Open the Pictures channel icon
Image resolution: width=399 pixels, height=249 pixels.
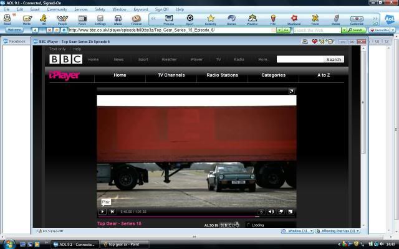pyautogui.click(x=169, y=19)
